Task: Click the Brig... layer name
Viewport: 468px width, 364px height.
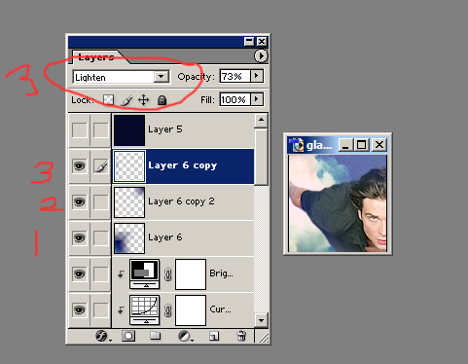Action: pyautogui.click(x=221, y=273)
